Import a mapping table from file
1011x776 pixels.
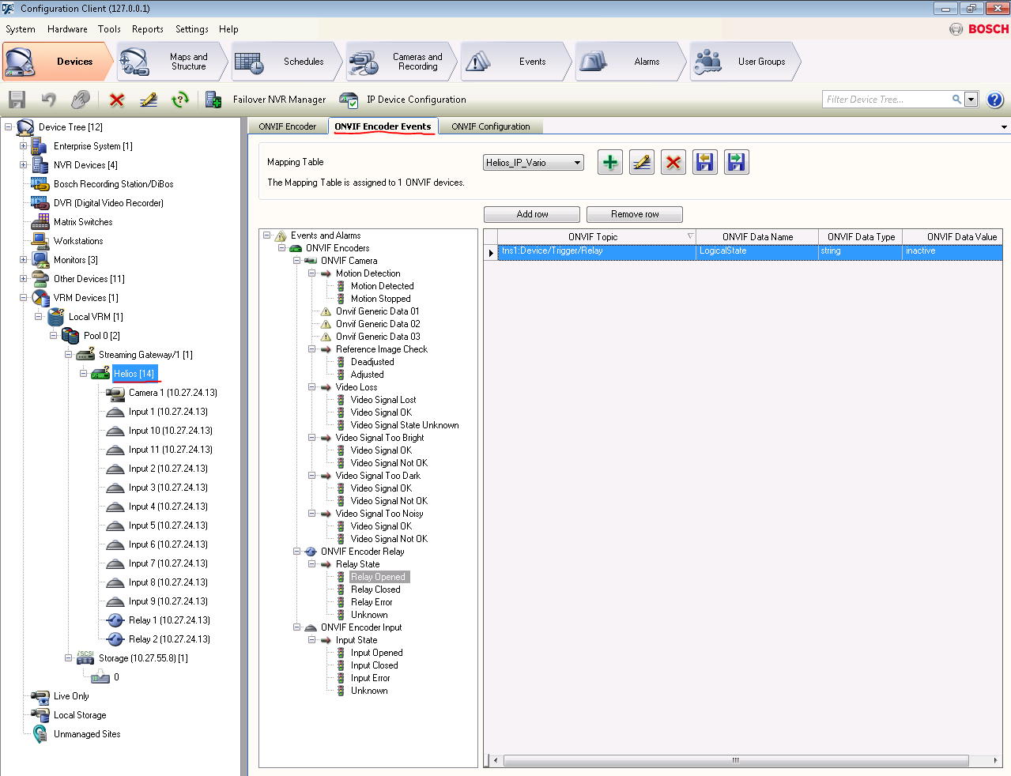[704, 162]
